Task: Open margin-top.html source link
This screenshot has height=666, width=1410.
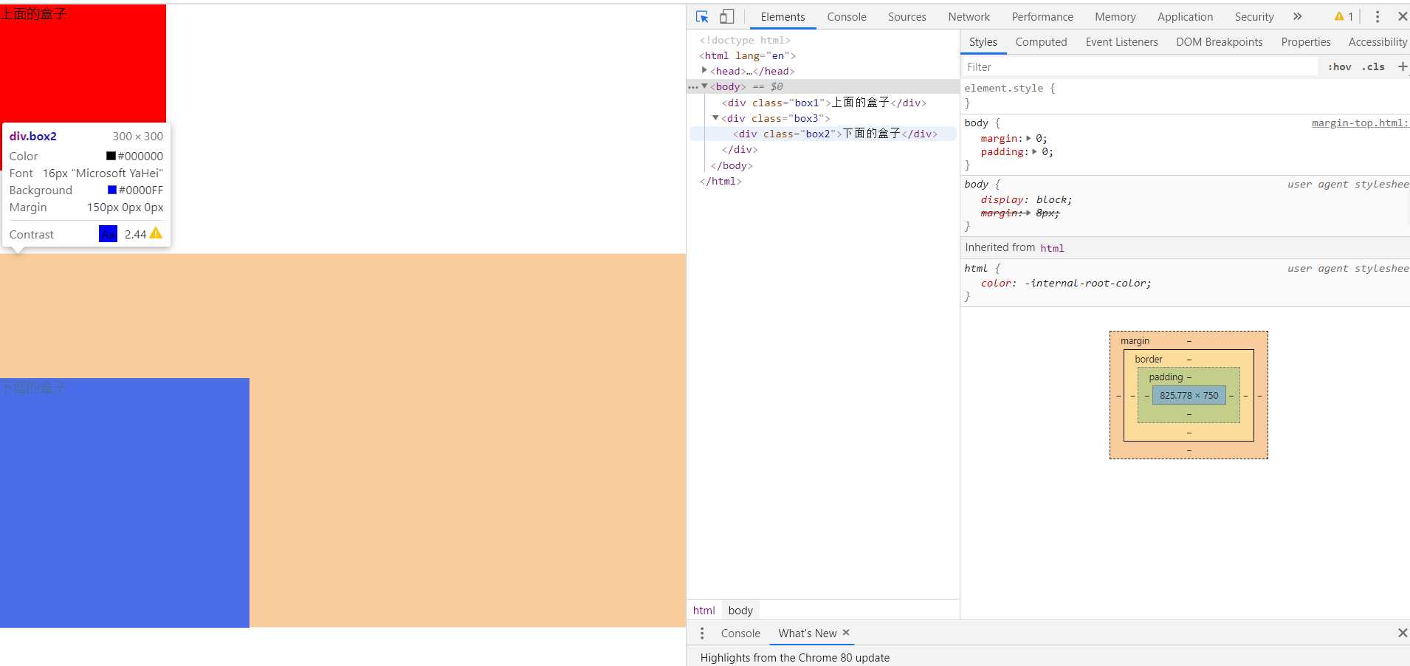Action: [1360, 123]
